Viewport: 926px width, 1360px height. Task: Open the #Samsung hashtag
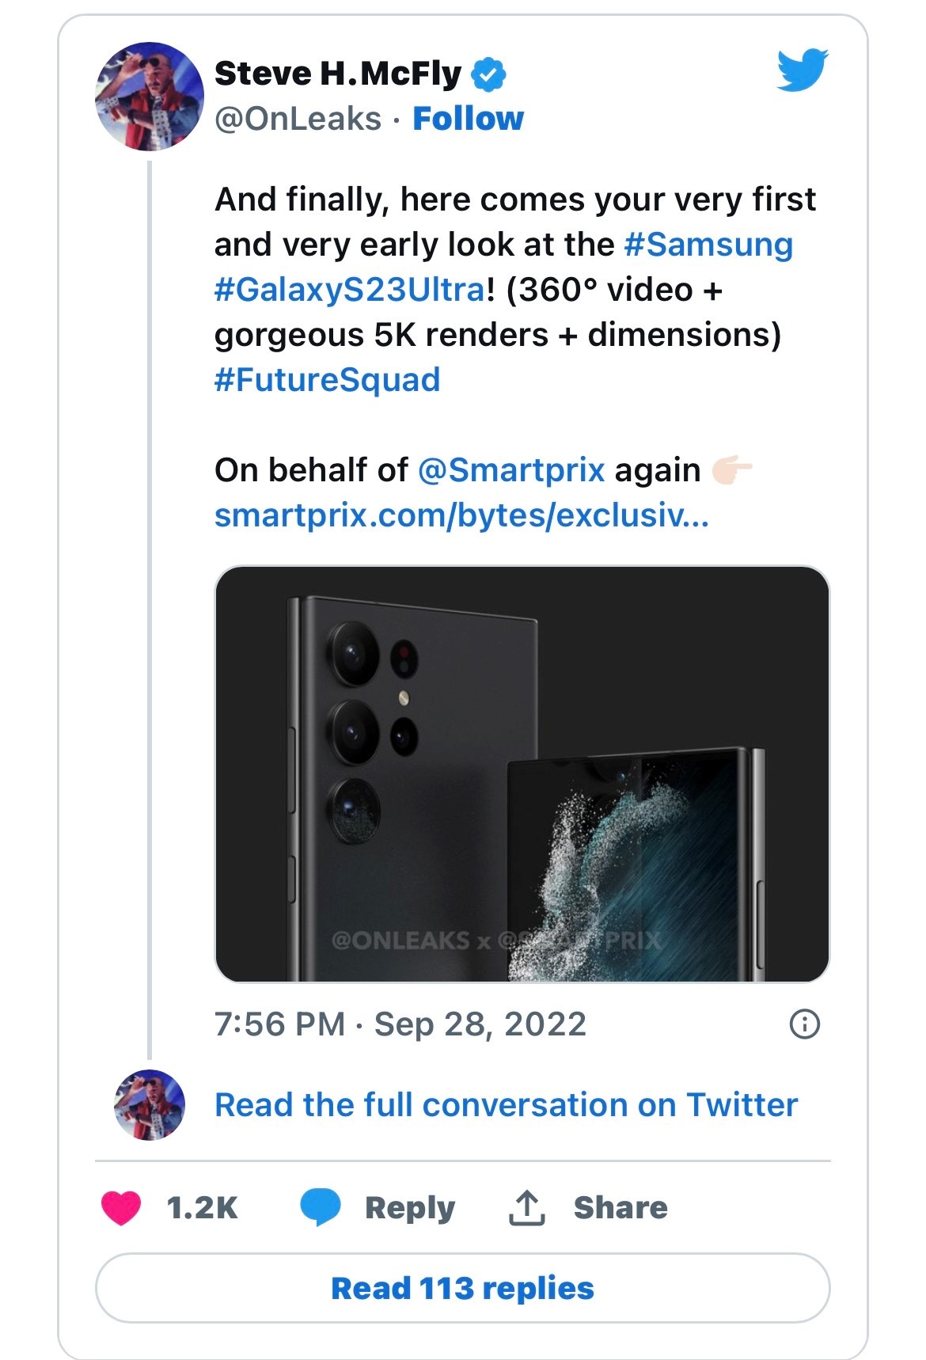tap(708, 245)
